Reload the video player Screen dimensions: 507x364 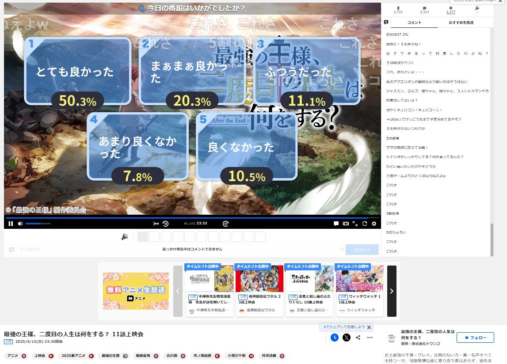364,224
